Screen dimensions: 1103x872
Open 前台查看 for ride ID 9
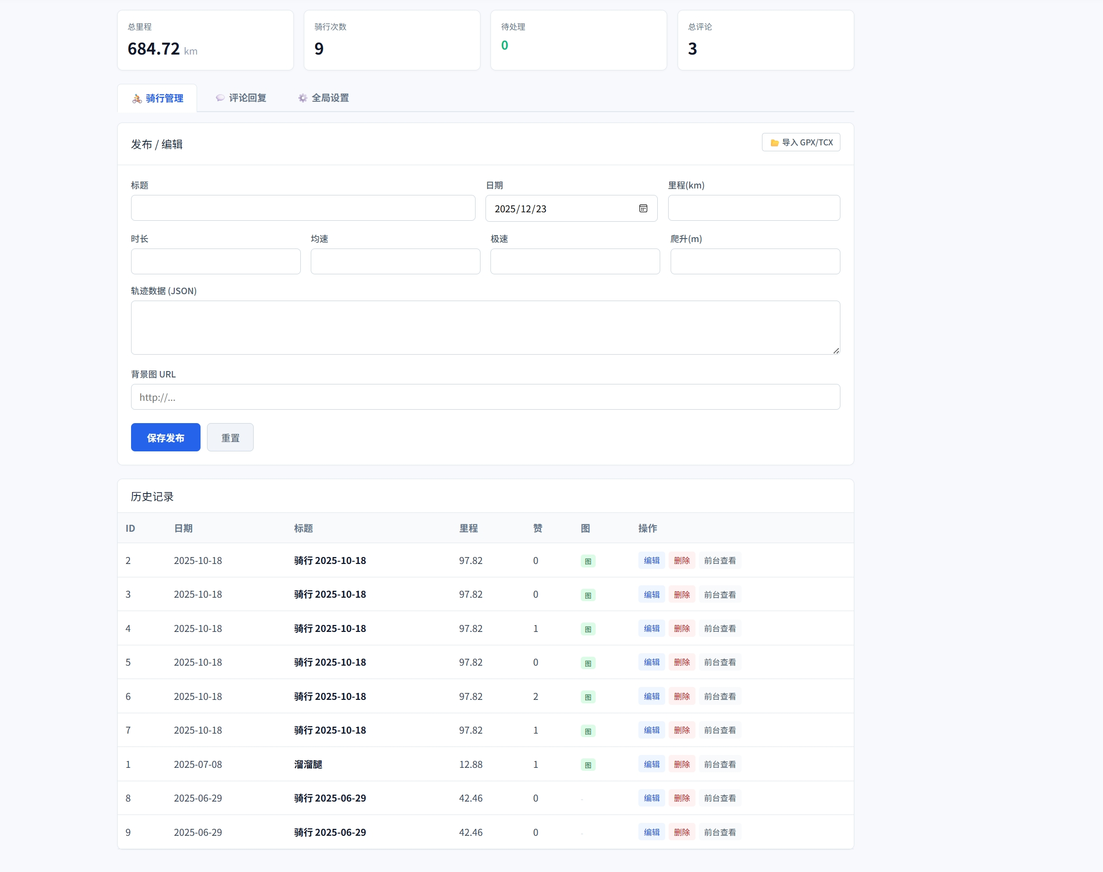(x=719, y=832)
